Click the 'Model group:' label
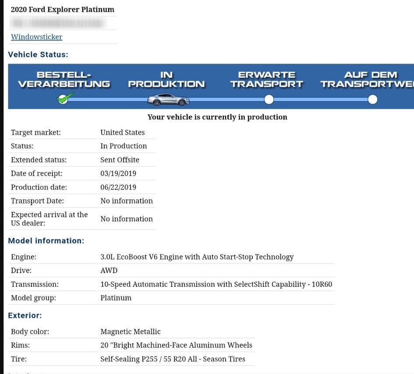 33,298
